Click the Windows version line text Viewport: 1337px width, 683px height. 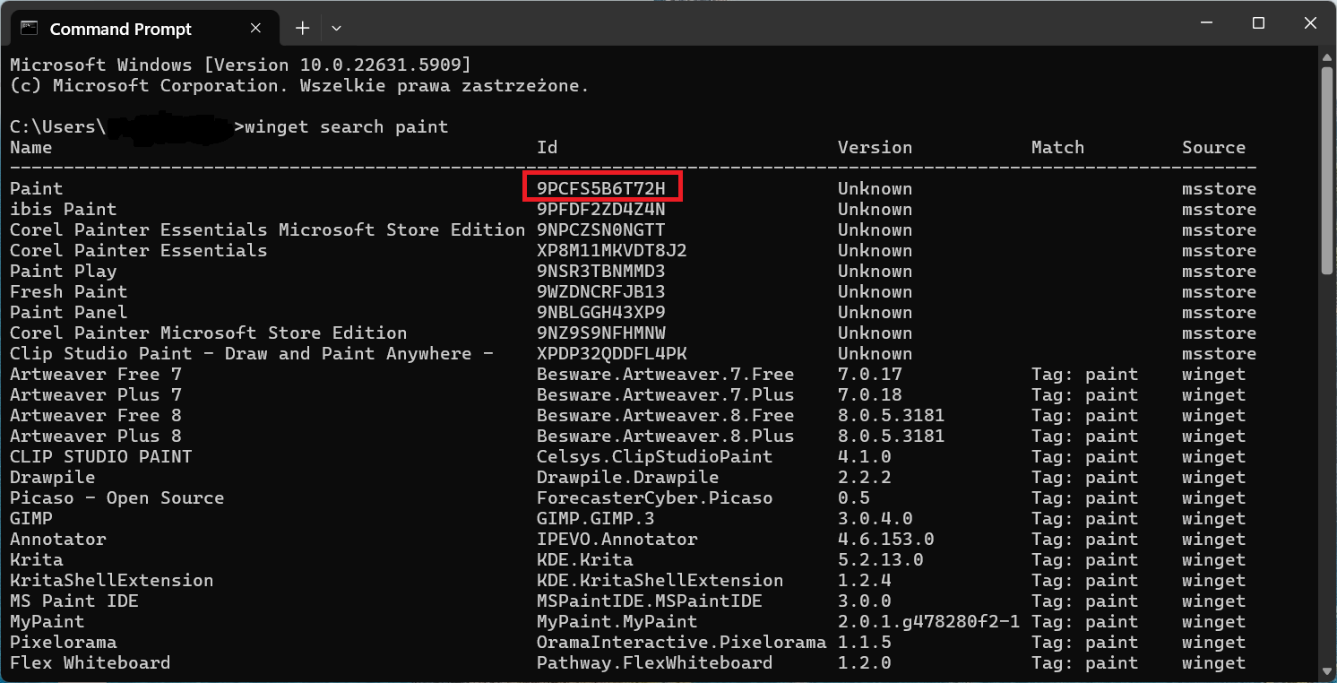tap(240, 65)
